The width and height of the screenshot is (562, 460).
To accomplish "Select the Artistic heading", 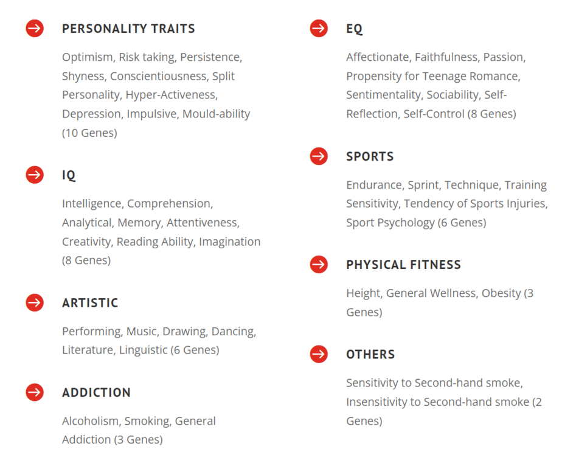I will [x=90, y=302].
